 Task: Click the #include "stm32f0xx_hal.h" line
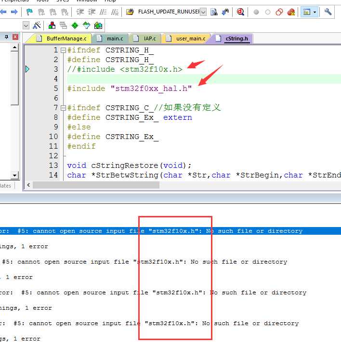click(130, 89)
